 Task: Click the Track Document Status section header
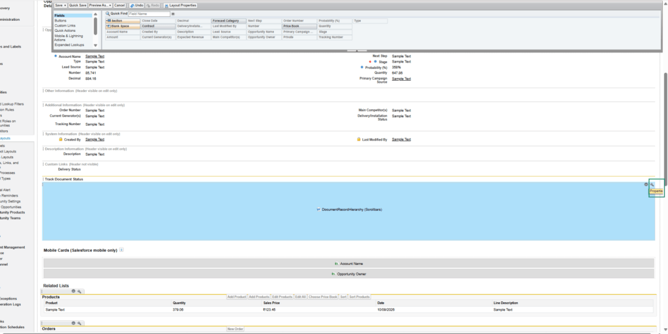tap(64, 179)
